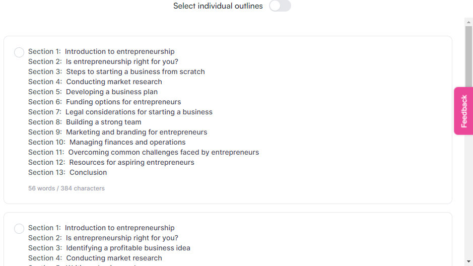Click the 'Developing a business plan' line
Image resolution: width=473 pixels, height=266 pixels.
111,92
